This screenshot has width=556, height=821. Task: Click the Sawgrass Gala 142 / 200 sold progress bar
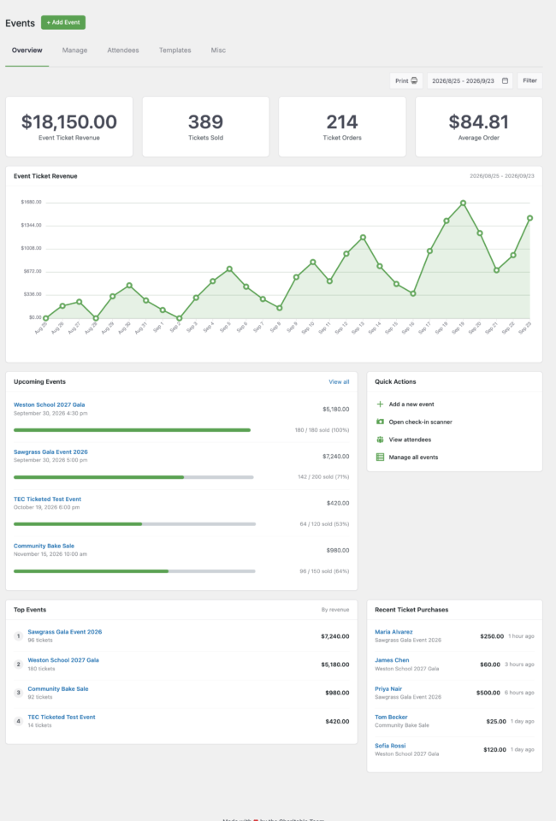tap(133, 477)
